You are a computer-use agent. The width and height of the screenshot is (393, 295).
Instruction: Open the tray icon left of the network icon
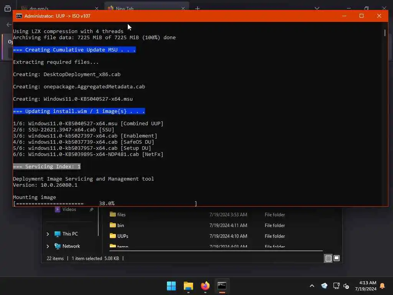324,286
